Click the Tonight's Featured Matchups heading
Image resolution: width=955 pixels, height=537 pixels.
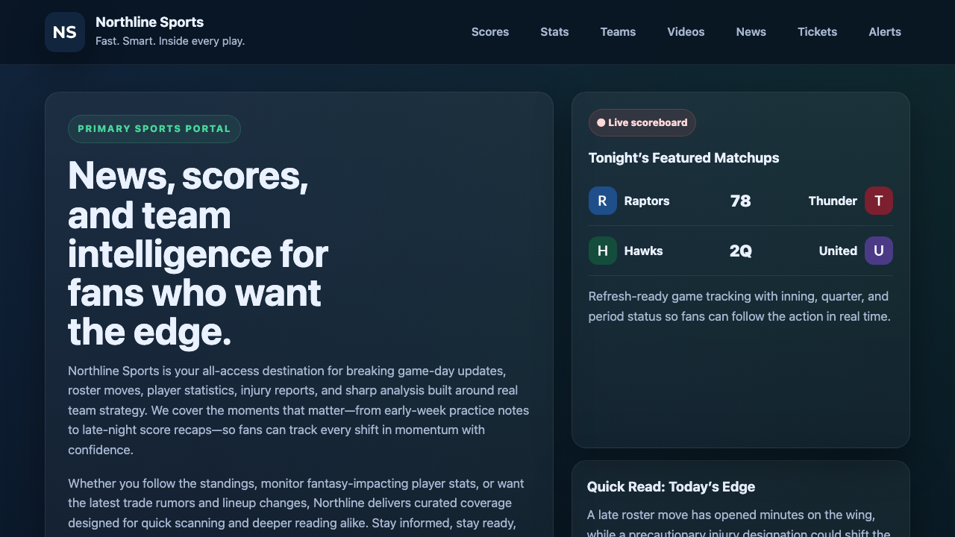pyautogui.click(x=683, y=158)
